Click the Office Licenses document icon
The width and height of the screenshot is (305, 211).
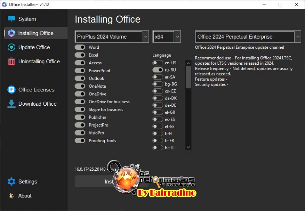12,90
